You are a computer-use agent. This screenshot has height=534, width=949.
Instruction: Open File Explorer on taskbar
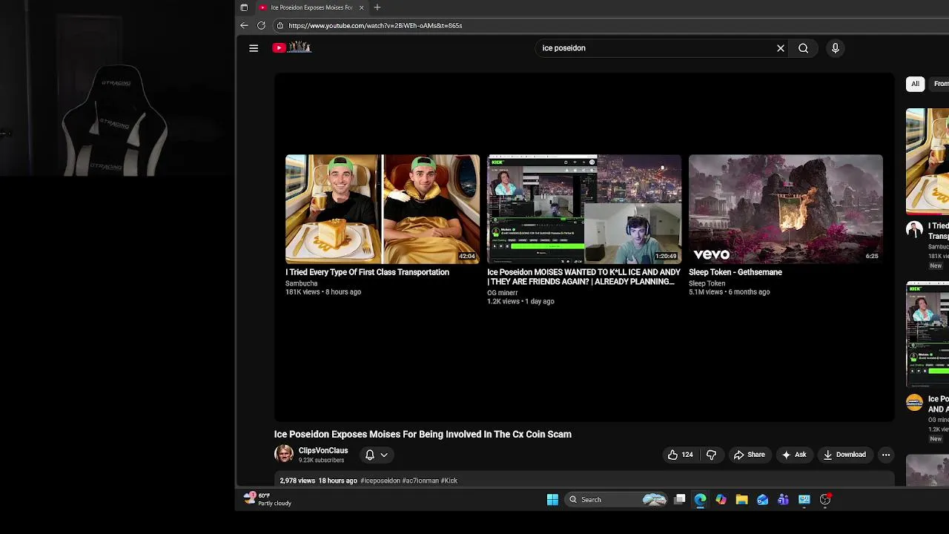pyautogui.click(x=741, y=500)
